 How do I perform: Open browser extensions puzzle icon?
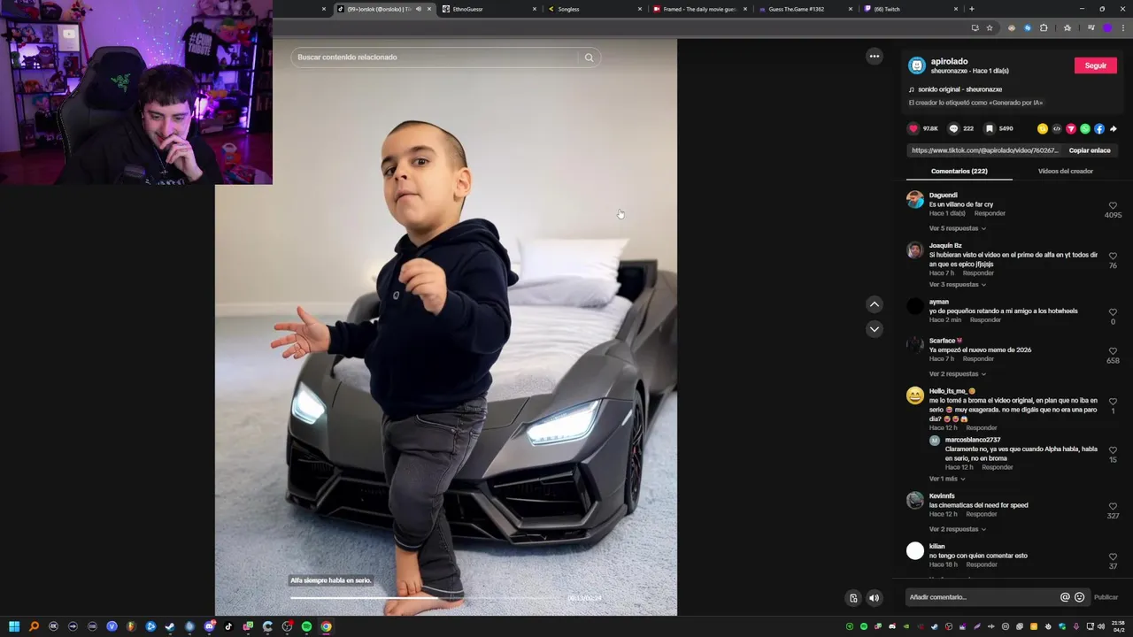coord(1044,27)
